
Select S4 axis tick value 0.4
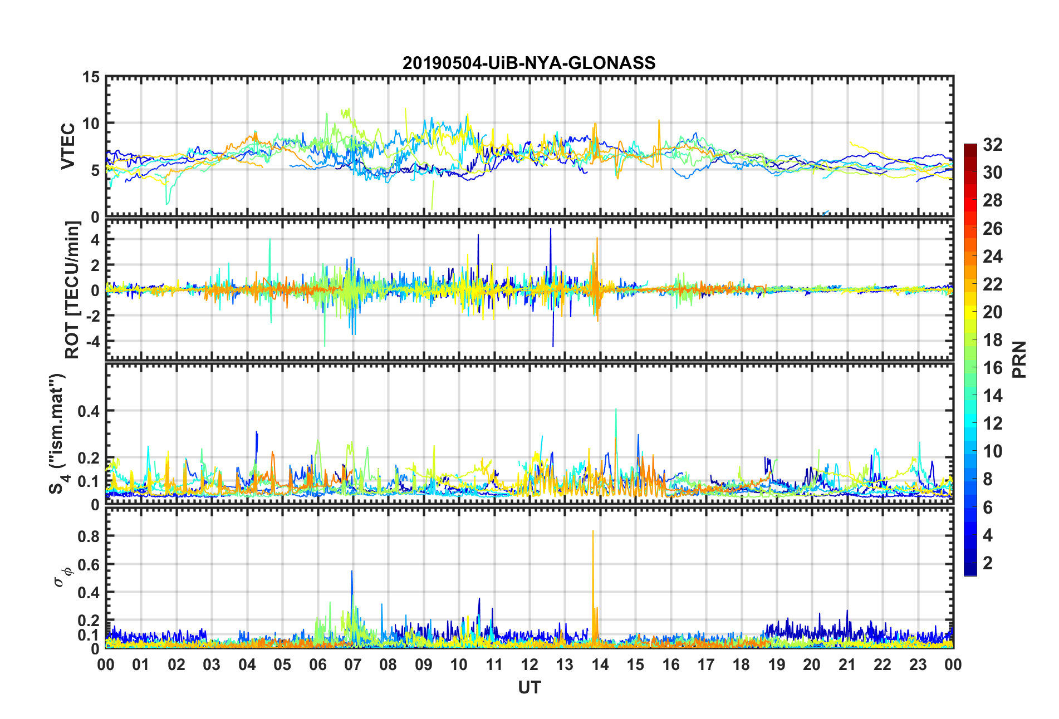pyautogui.click(x=89, y=411)
